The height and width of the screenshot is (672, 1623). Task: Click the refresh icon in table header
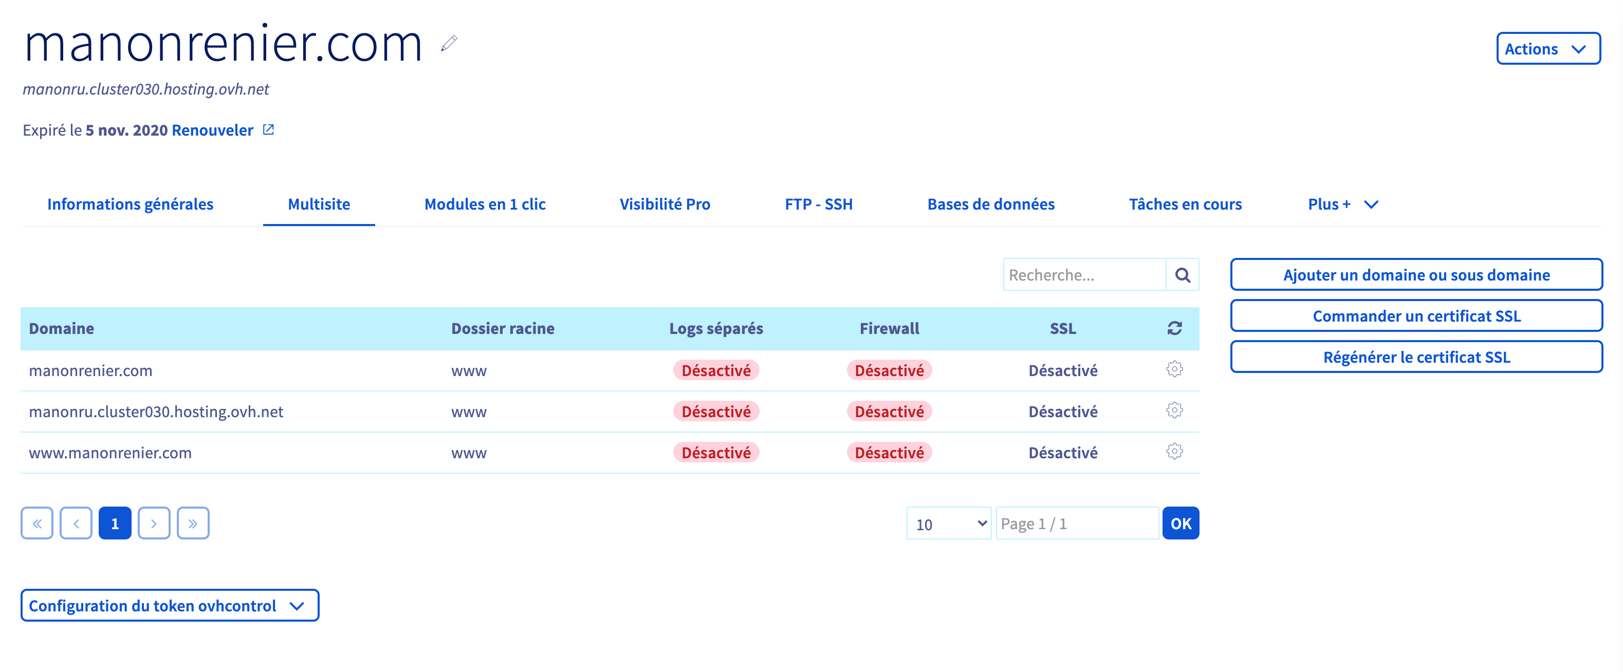coord(1174,328)
